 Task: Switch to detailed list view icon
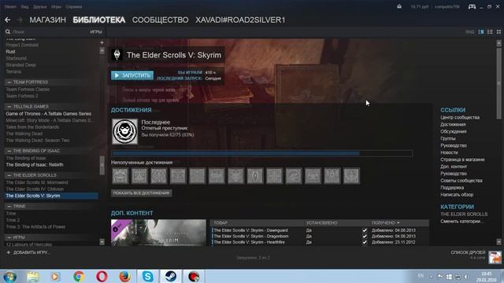click(481, 31)
